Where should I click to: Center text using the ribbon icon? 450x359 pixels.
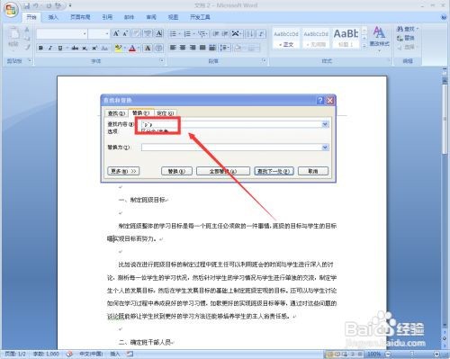183,48
